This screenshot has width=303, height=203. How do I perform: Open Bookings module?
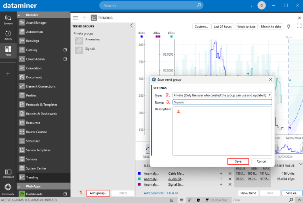coord(44,41)
